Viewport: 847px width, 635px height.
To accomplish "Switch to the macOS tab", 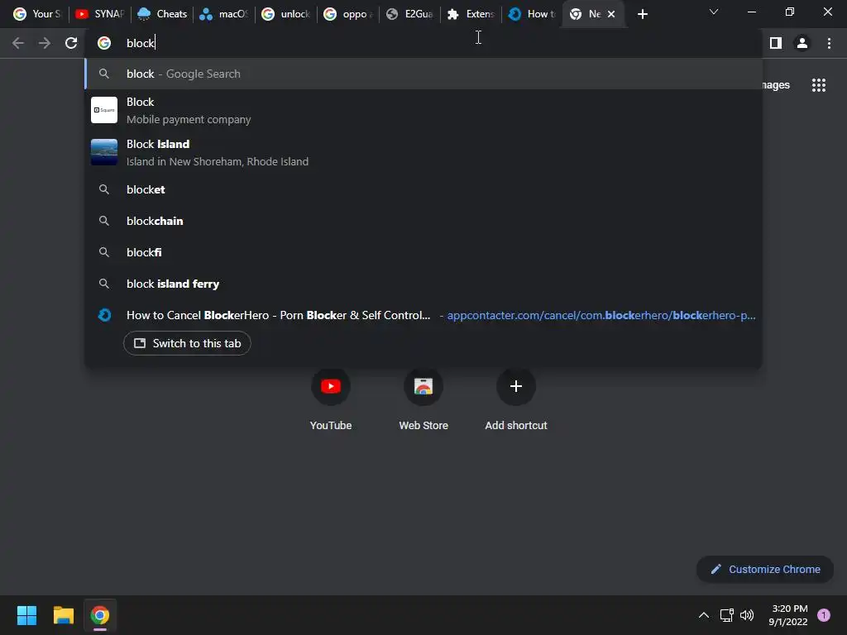I will tap(223, 14).
